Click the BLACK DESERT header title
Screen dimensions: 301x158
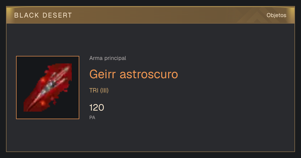coord(43,15)
